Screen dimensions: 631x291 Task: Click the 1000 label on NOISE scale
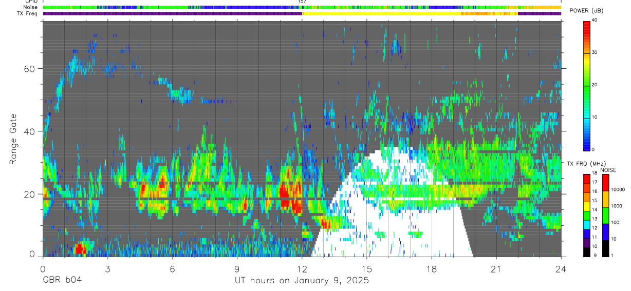pyautogui.click(x=617, y=206)
